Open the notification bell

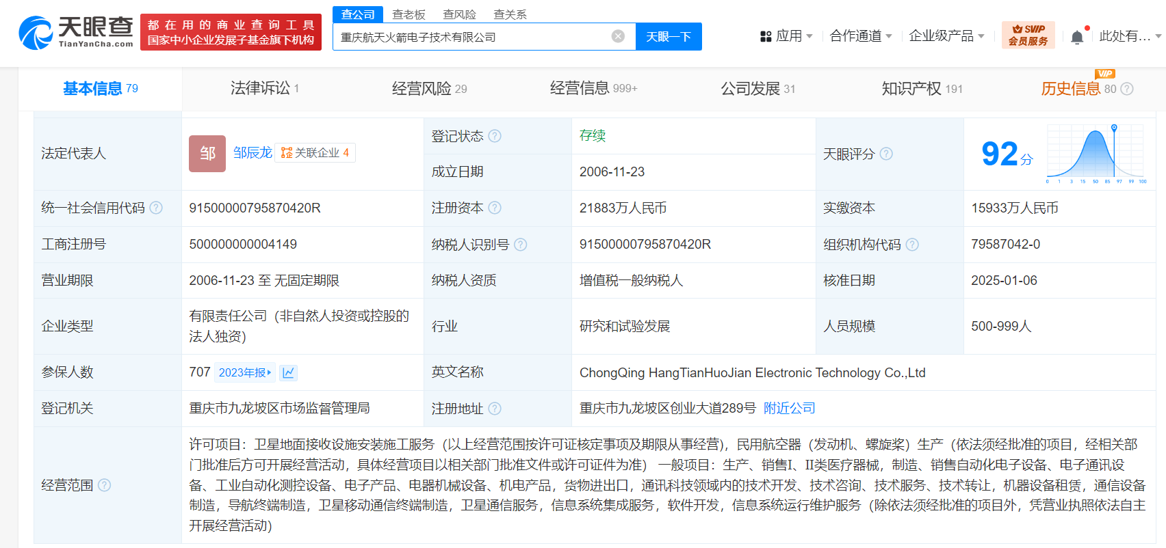1076,37
